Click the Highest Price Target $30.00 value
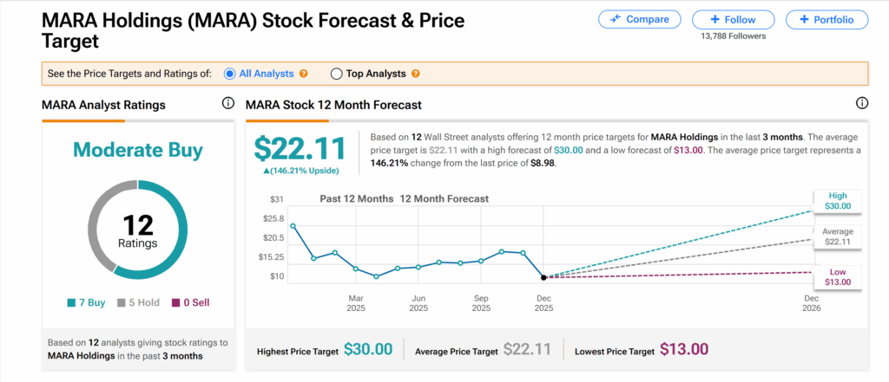This screenshot has height=382, width=889. point(368,350)
